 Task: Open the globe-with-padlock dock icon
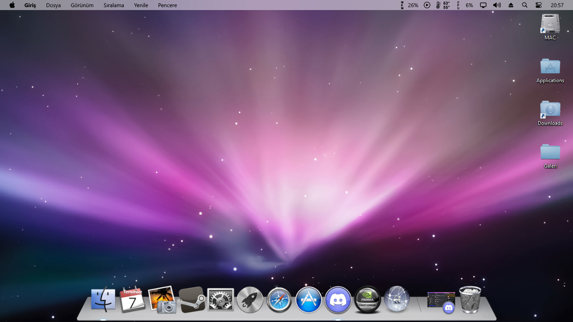coord(396,299)
